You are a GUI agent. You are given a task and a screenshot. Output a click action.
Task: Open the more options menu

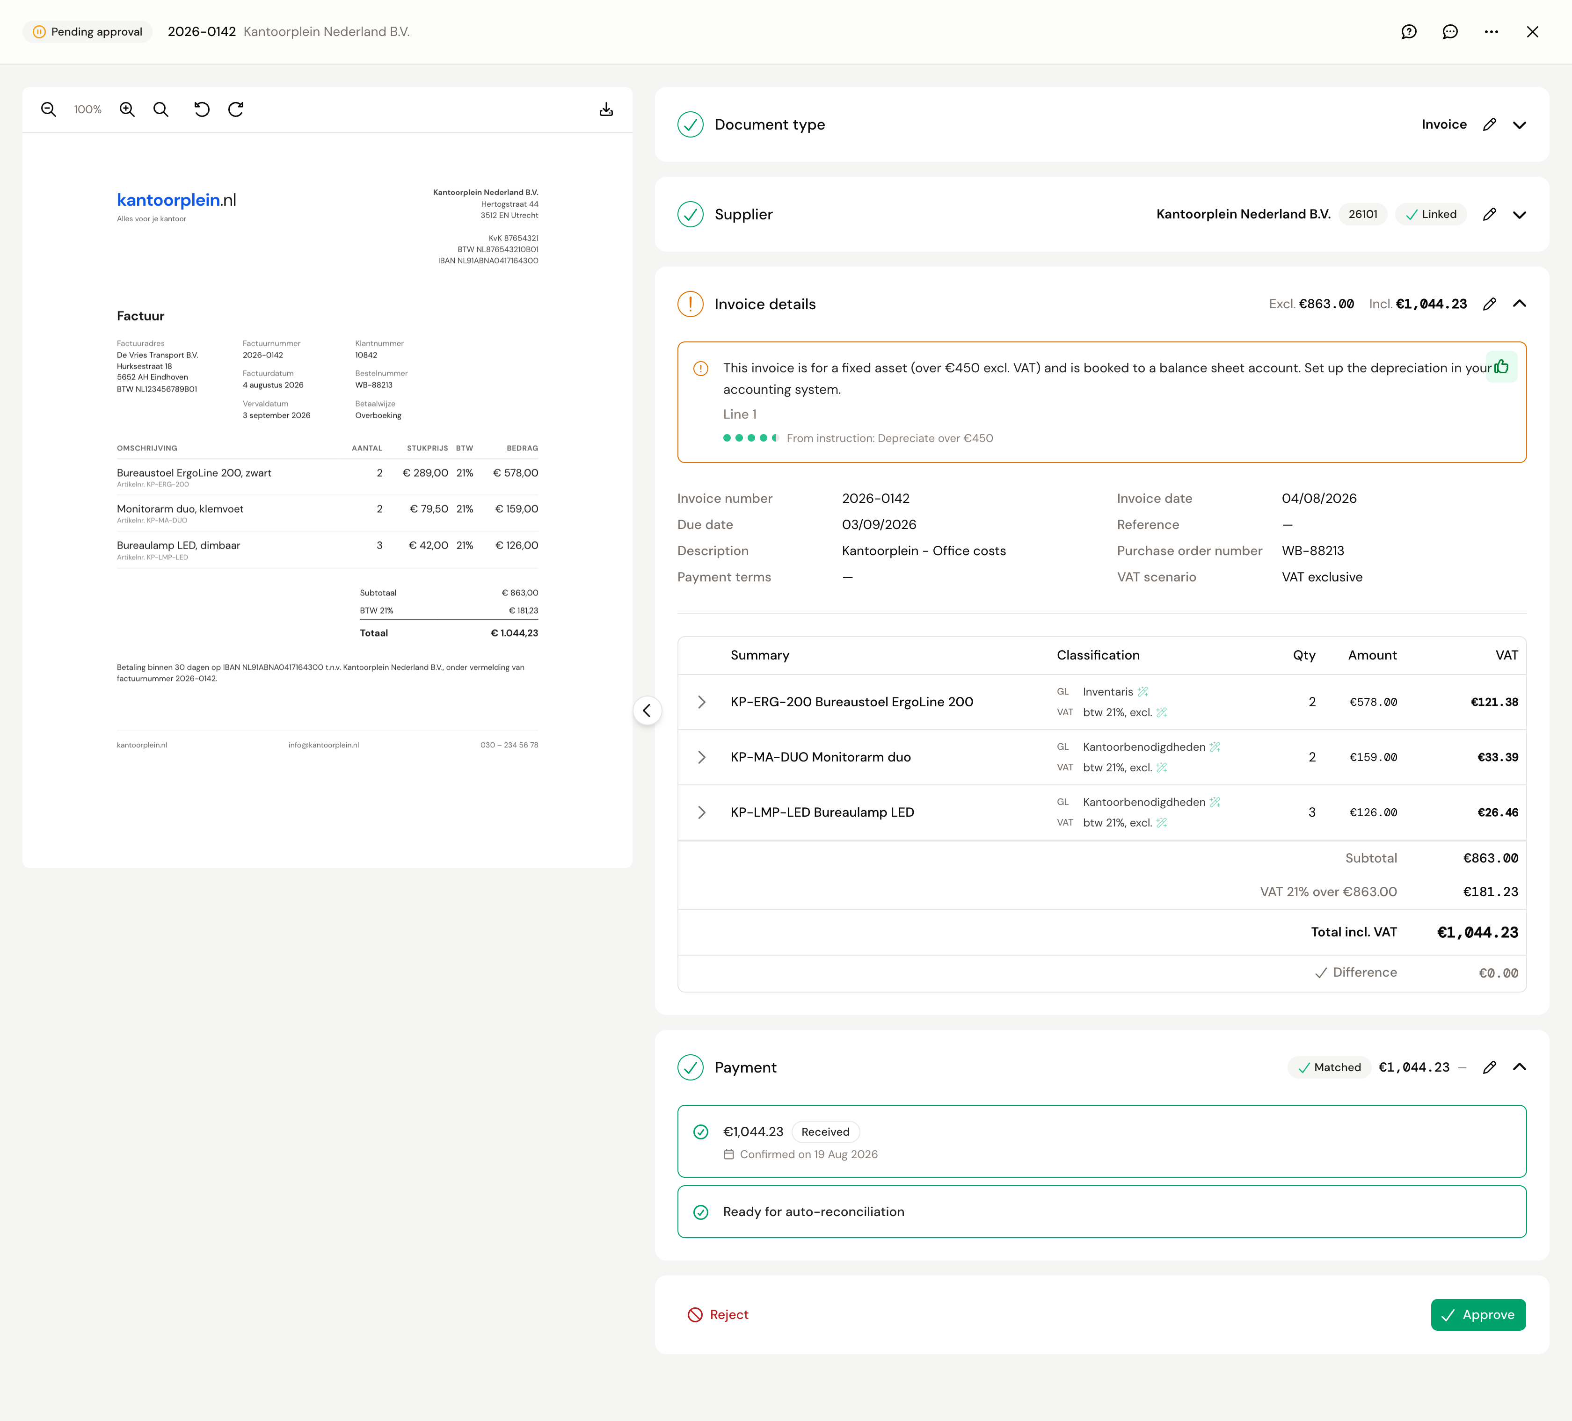point(1491,32)
